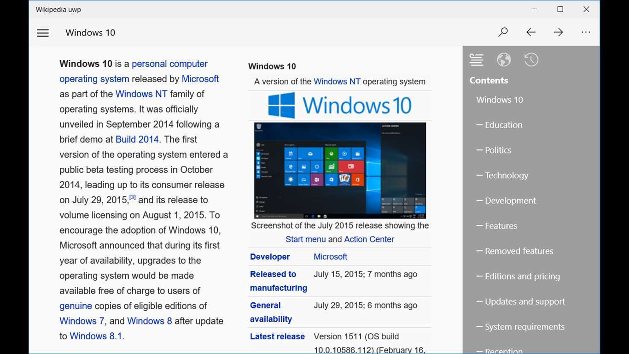Open the more options ellipsis menu
Viewport: 629px width, 354px height.
[x=586, y=32]
